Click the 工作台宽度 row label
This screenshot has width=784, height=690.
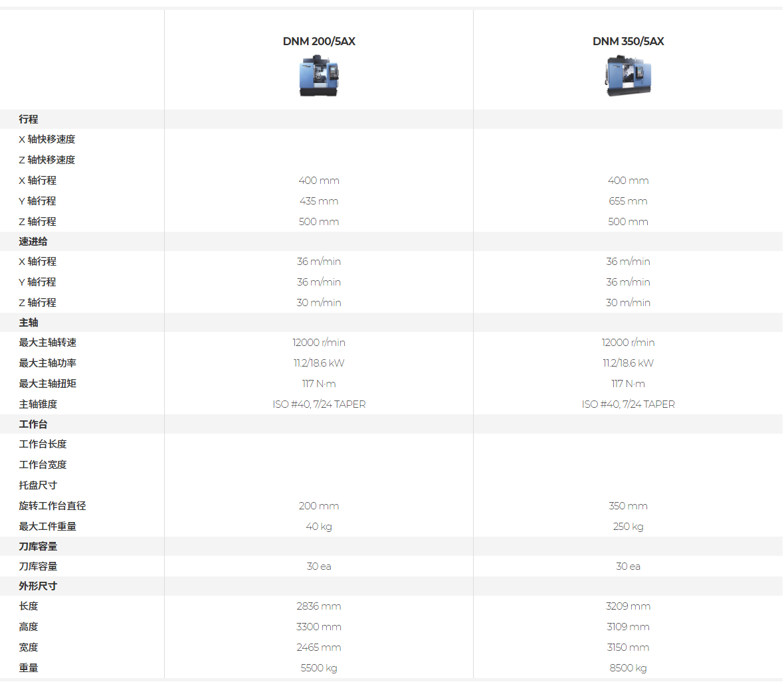click(43, 465)
